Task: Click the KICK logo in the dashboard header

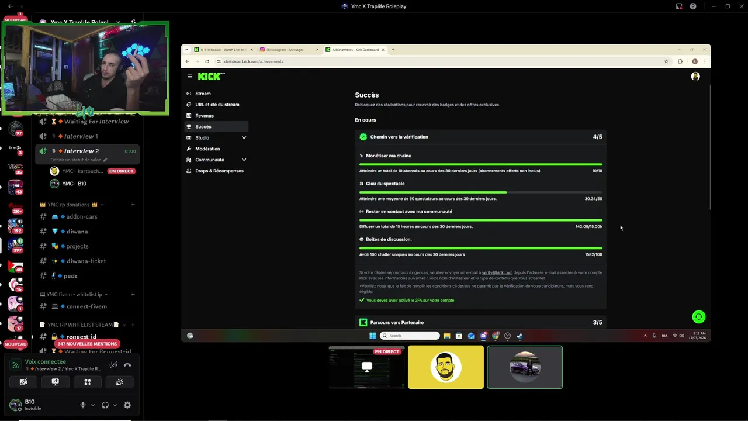Action: (211, 76)
